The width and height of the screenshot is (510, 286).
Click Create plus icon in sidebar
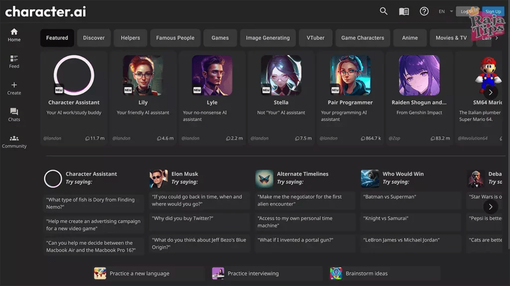pos(14,88)
